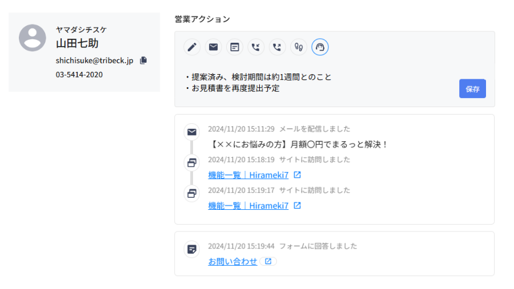Copy the email address shichisuke@tribeck.jp
Image resolution: width=514 pixels, height=289 pixels.
pos(143,60)
